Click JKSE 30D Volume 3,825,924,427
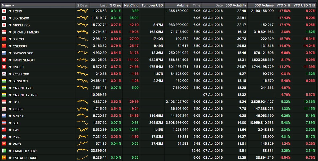Screen dimensions: 318x161 click(261, 102)
